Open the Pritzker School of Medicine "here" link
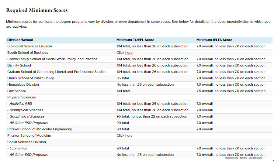Viewport: 274px width, 161px height. point(129,136)
